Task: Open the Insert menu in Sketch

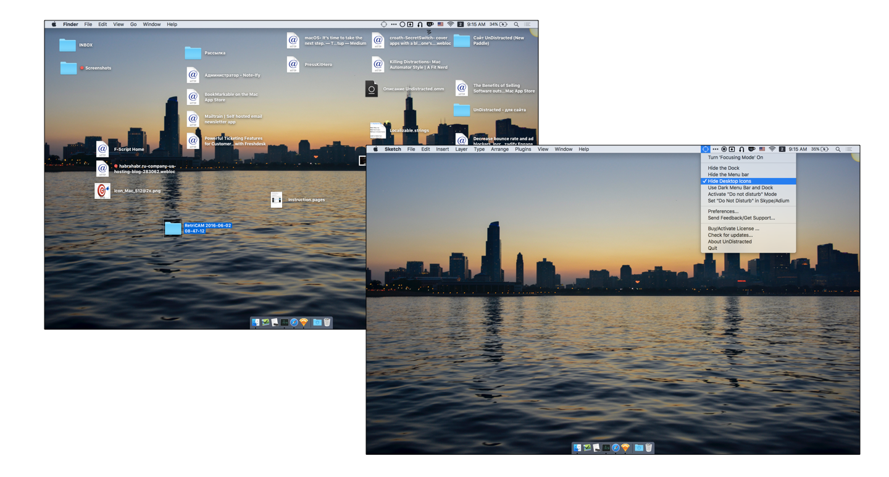Action: click(443, 149)
